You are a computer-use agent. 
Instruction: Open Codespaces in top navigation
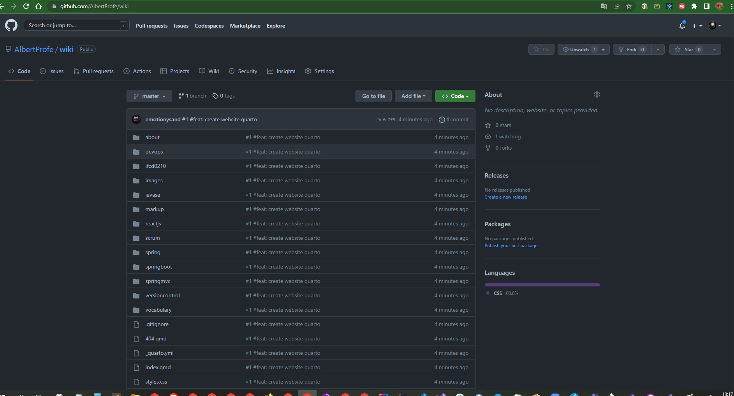coord(209,26)
